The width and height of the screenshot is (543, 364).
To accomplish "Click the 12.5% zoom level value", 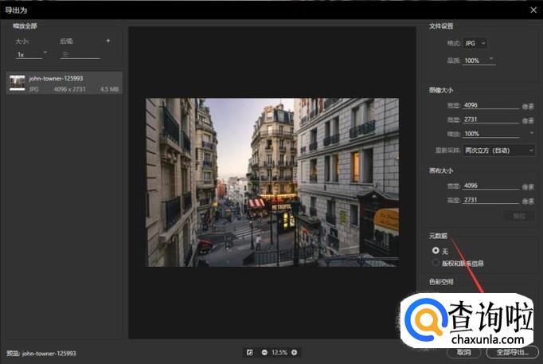I will click(279, 352).
